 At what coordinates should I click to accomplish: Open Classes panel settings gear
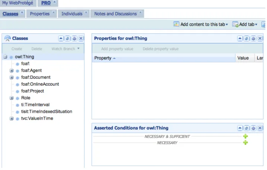pyautogui.click(x=74, y=39)
